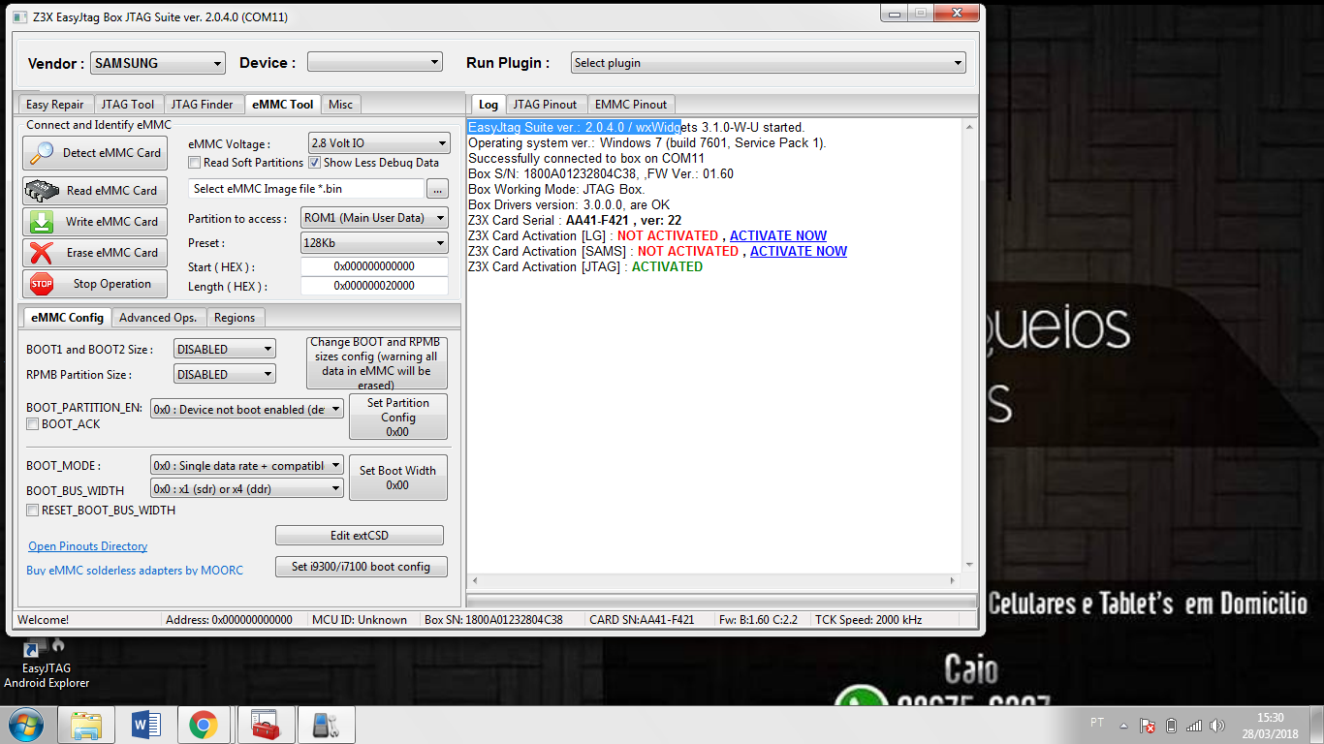This screenshot has height=744, width=1324.
Task: Click the red X icon on Erase eMMC Card
Action: pos(42,253)
